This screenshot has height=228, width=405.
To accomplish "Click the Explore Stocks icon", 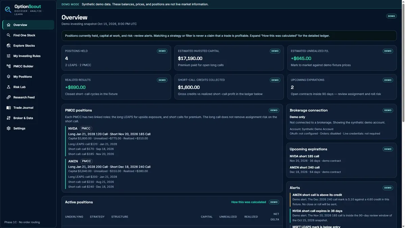I will [x=8, y=46].
